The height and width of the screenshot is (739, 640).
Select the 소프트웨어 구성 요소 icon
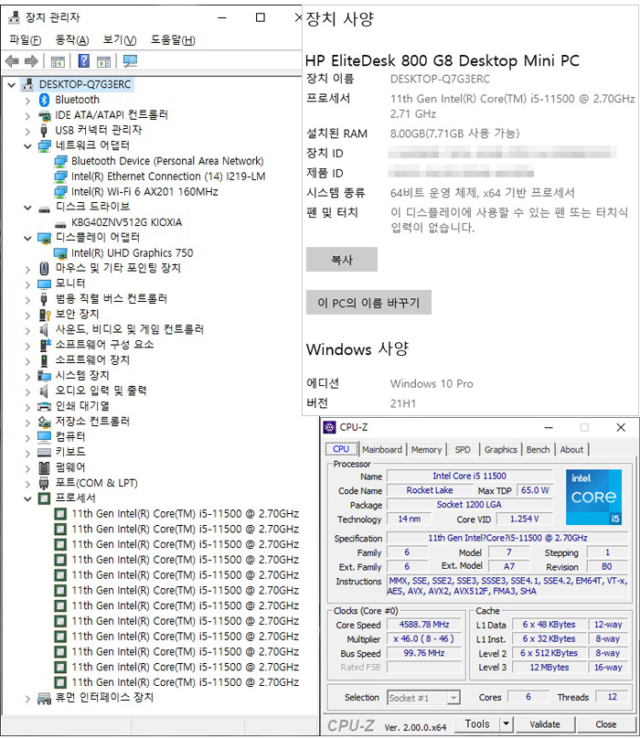click(x=45, y=345)
